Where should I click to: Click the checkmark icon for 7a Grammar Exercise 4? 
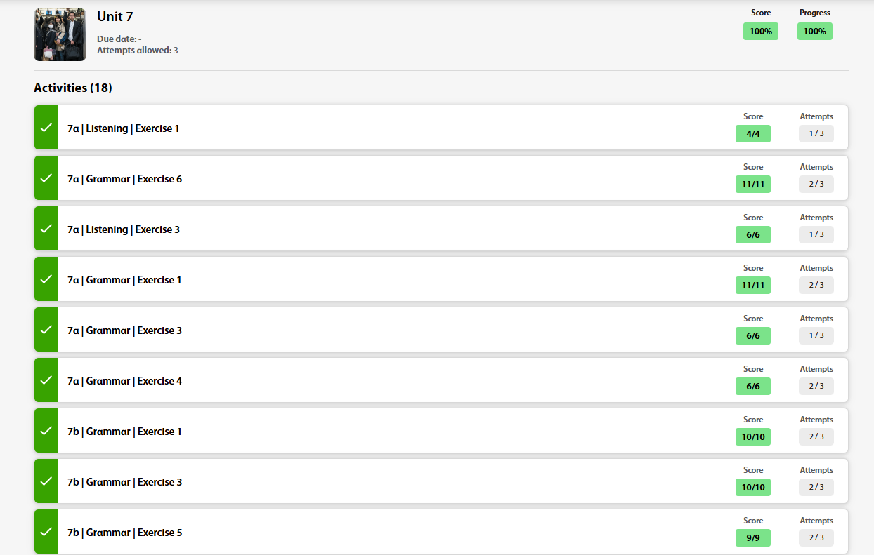46,380
